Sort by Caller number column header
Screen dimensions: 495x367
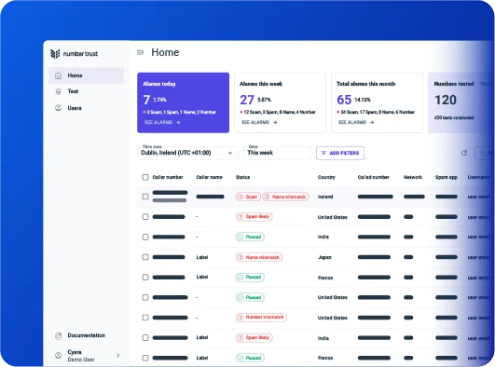(168, 177)
